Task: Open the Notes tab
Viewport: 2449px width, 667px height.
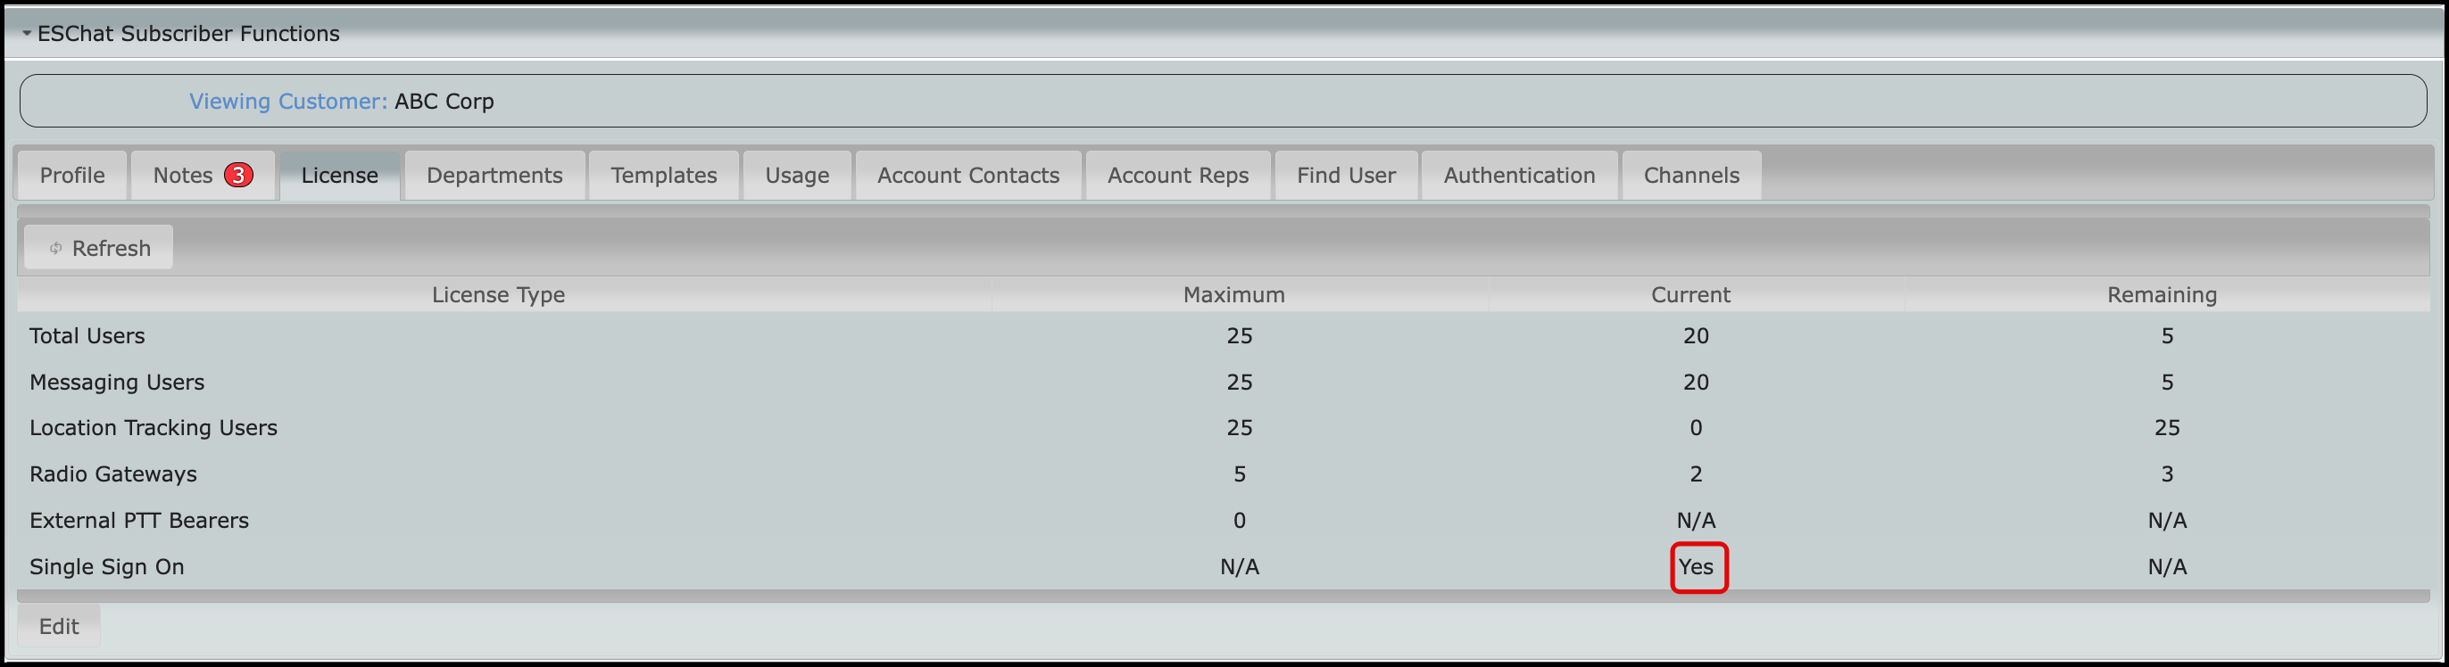Action: (x=203, y=175)
